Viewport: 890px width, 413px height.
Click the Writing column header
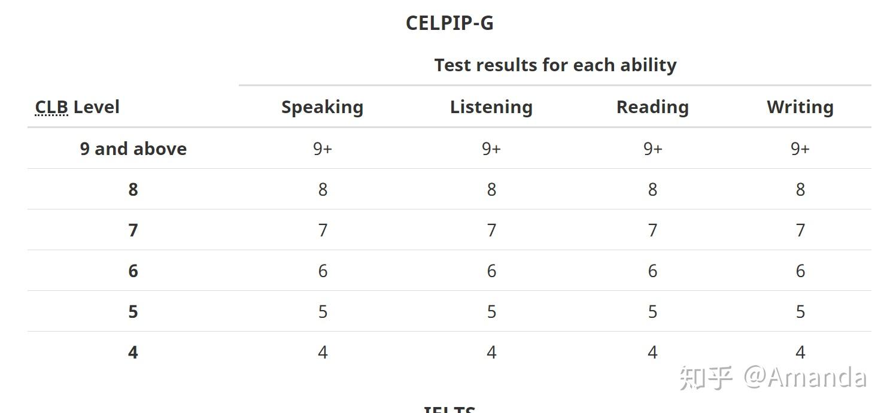coord(800,107)
